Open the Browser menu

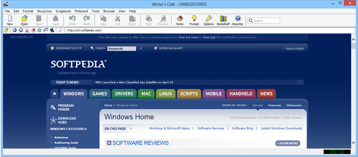109,11
